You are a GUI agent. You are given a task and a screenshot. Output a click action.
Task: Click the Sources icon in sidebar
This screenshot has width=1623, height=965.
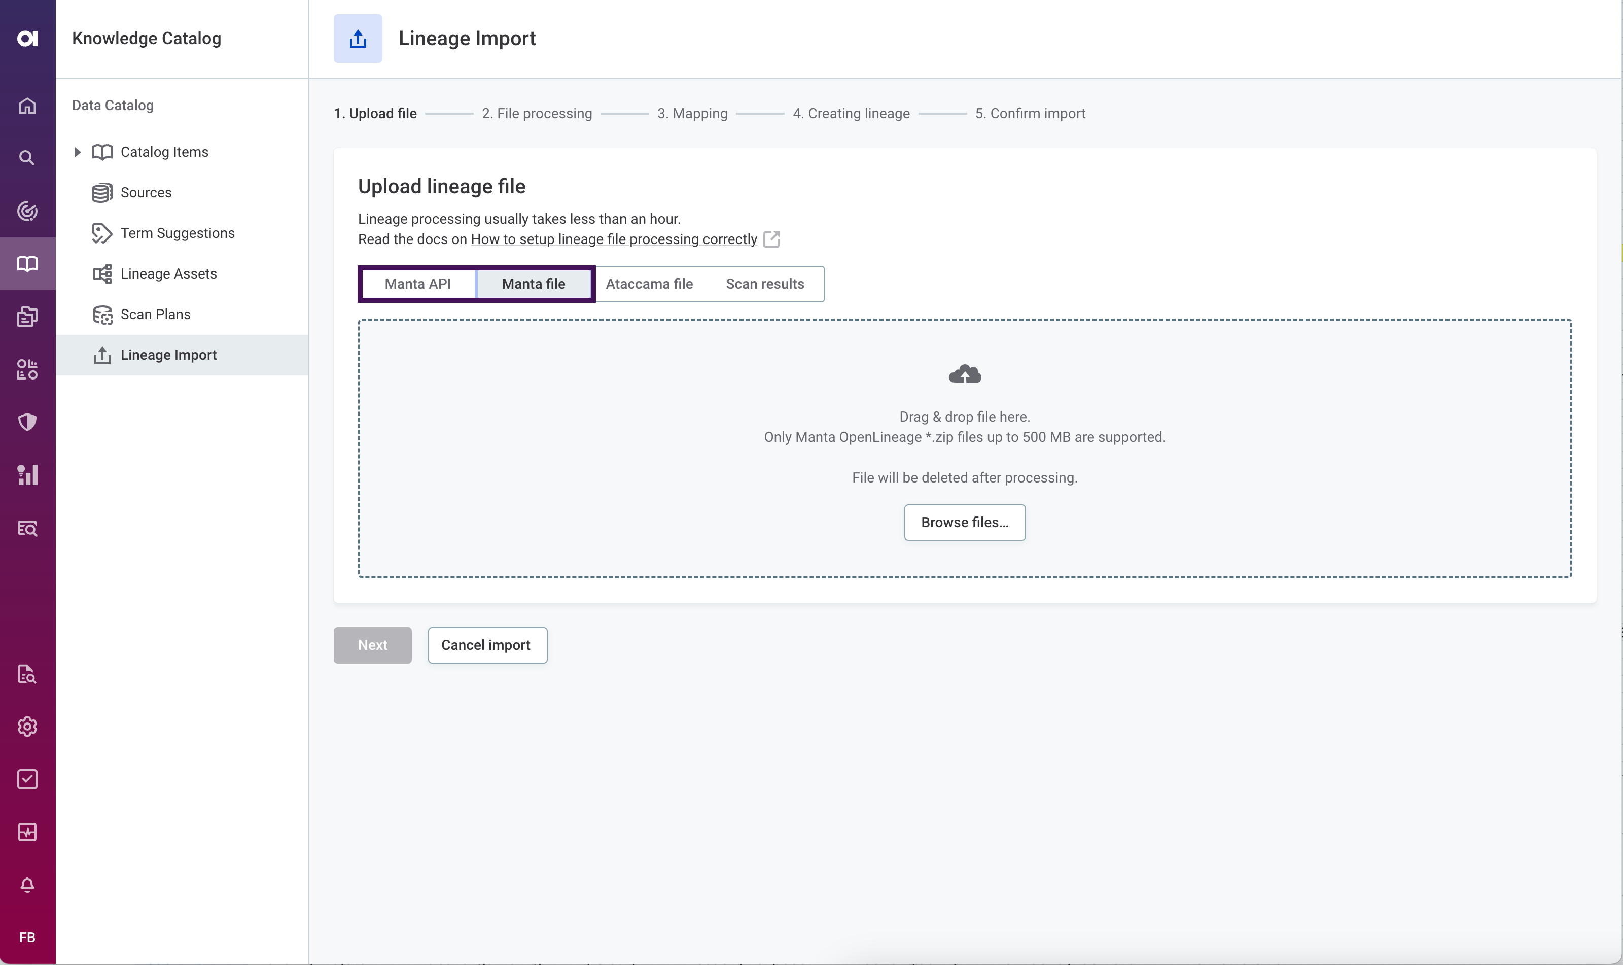click(x=103, y=192)
